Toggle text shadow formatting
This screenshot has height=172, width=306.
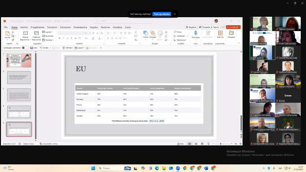coord(71,38)
